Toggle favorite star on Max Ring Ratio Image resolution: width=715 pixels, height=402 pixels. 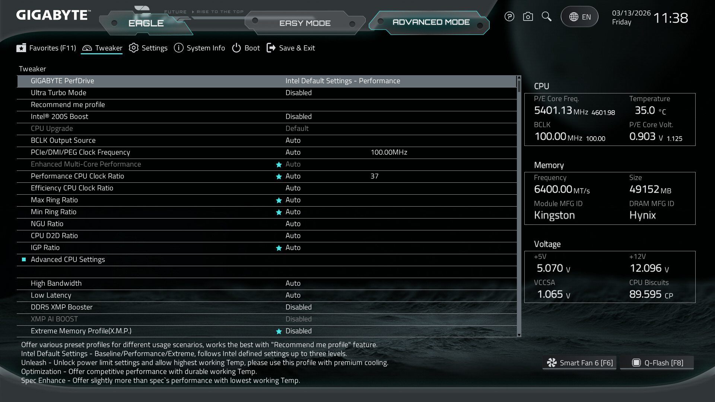[x=279, y=200]
